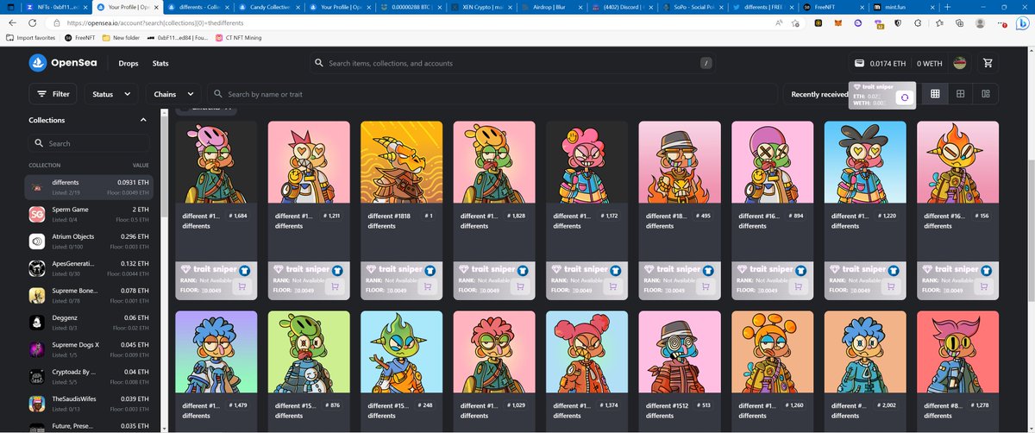Viewport: 1035px width, 433px height.
Task: Select the ApesGenerati... collection row
Action: [91, 268]
